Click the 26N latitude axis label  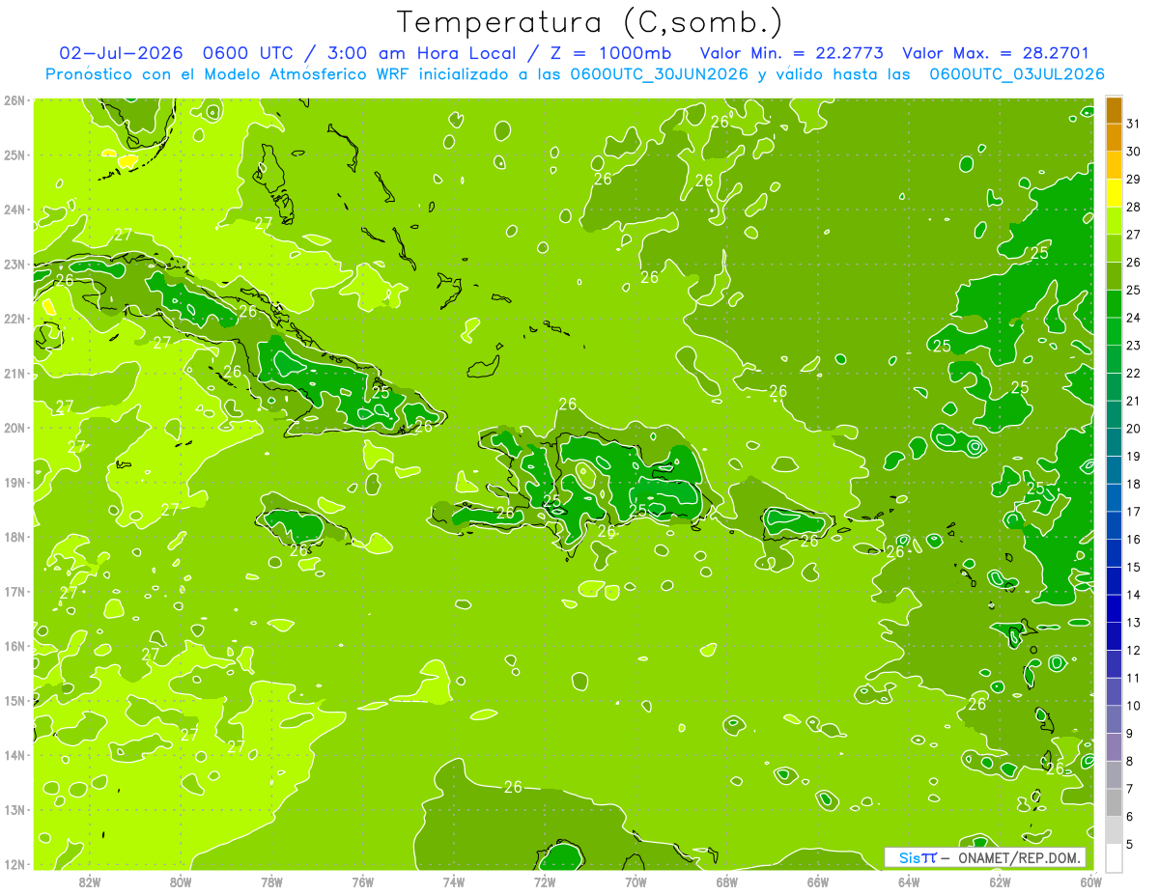pos(14,100)
